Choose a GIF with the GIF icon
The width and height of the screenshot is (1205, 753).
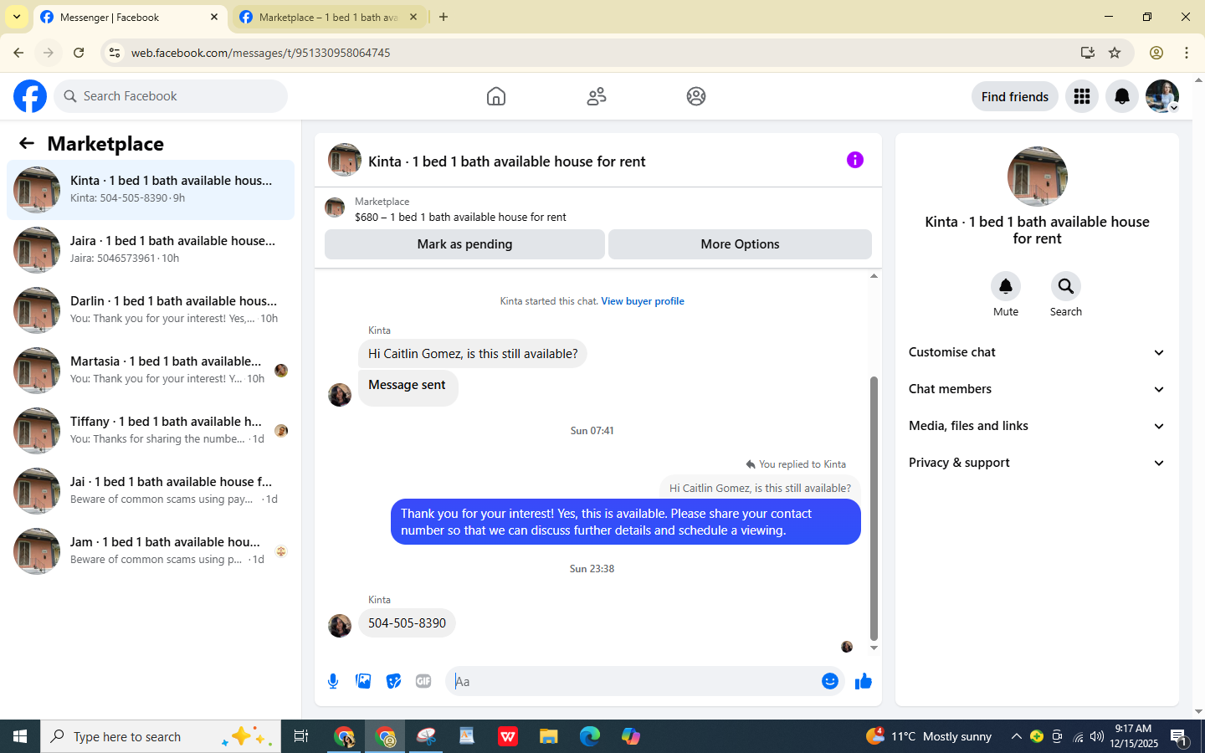coord(423,681)
